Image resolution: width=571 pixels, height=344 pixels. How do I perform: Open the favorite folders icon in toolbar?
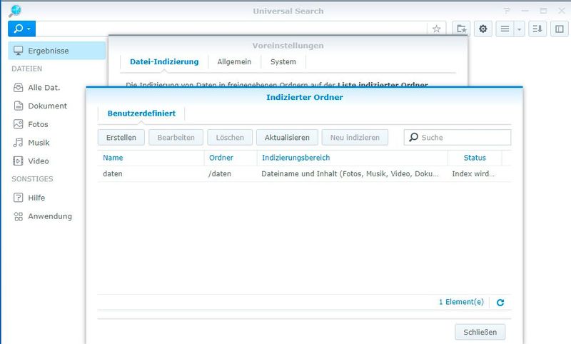pos(461,29)
